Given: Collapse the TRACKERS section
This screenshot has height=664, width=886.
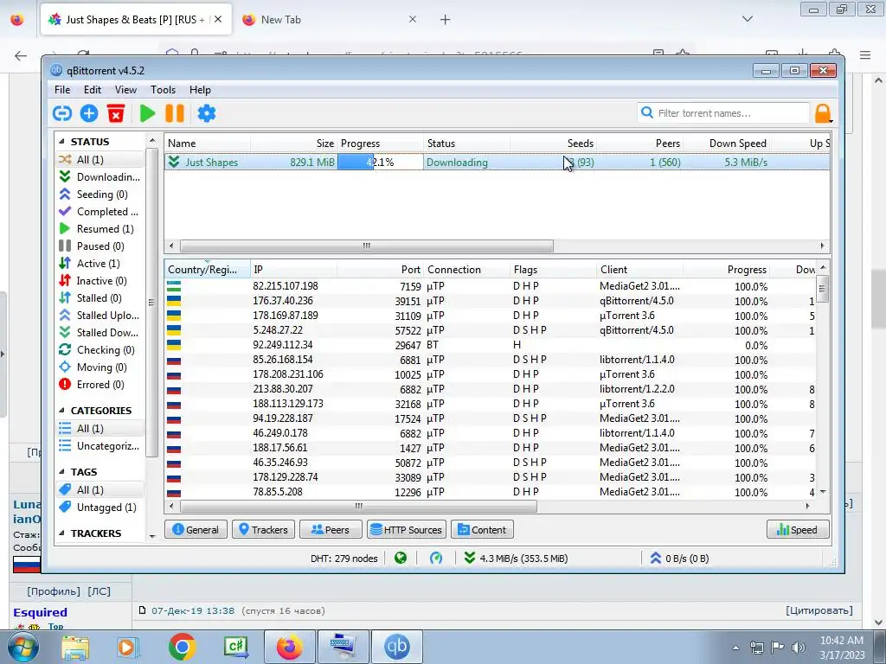Looking at the screenshot, I should [61, 533].
